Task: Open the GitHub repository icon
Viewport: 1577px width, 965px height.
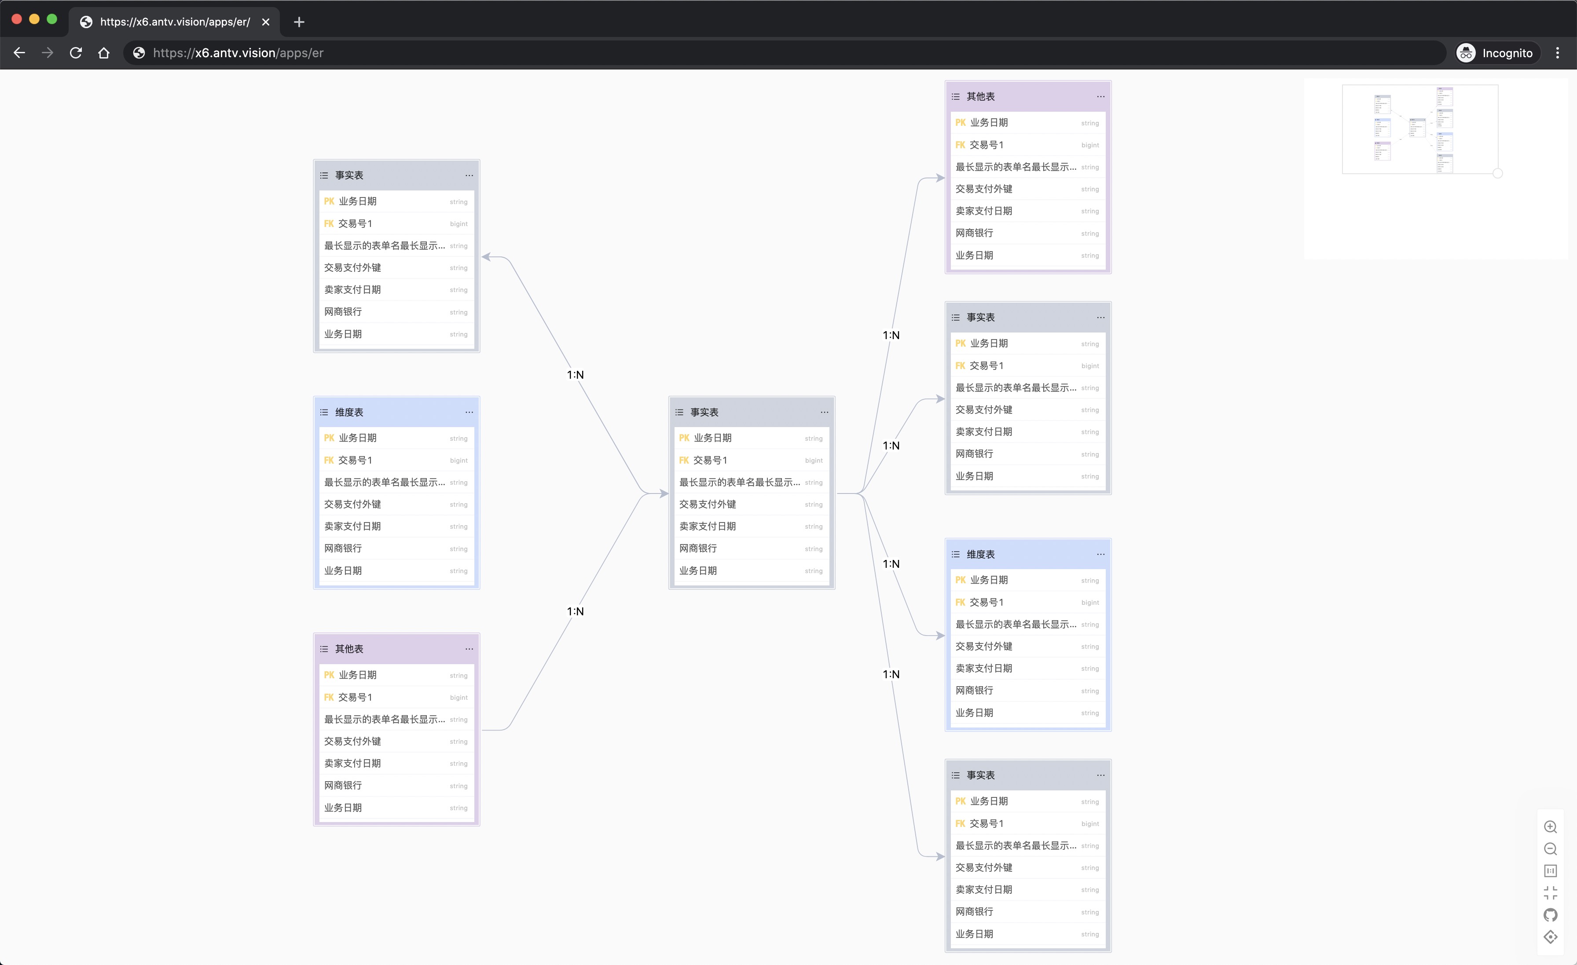Action: tap(1550, 915)
